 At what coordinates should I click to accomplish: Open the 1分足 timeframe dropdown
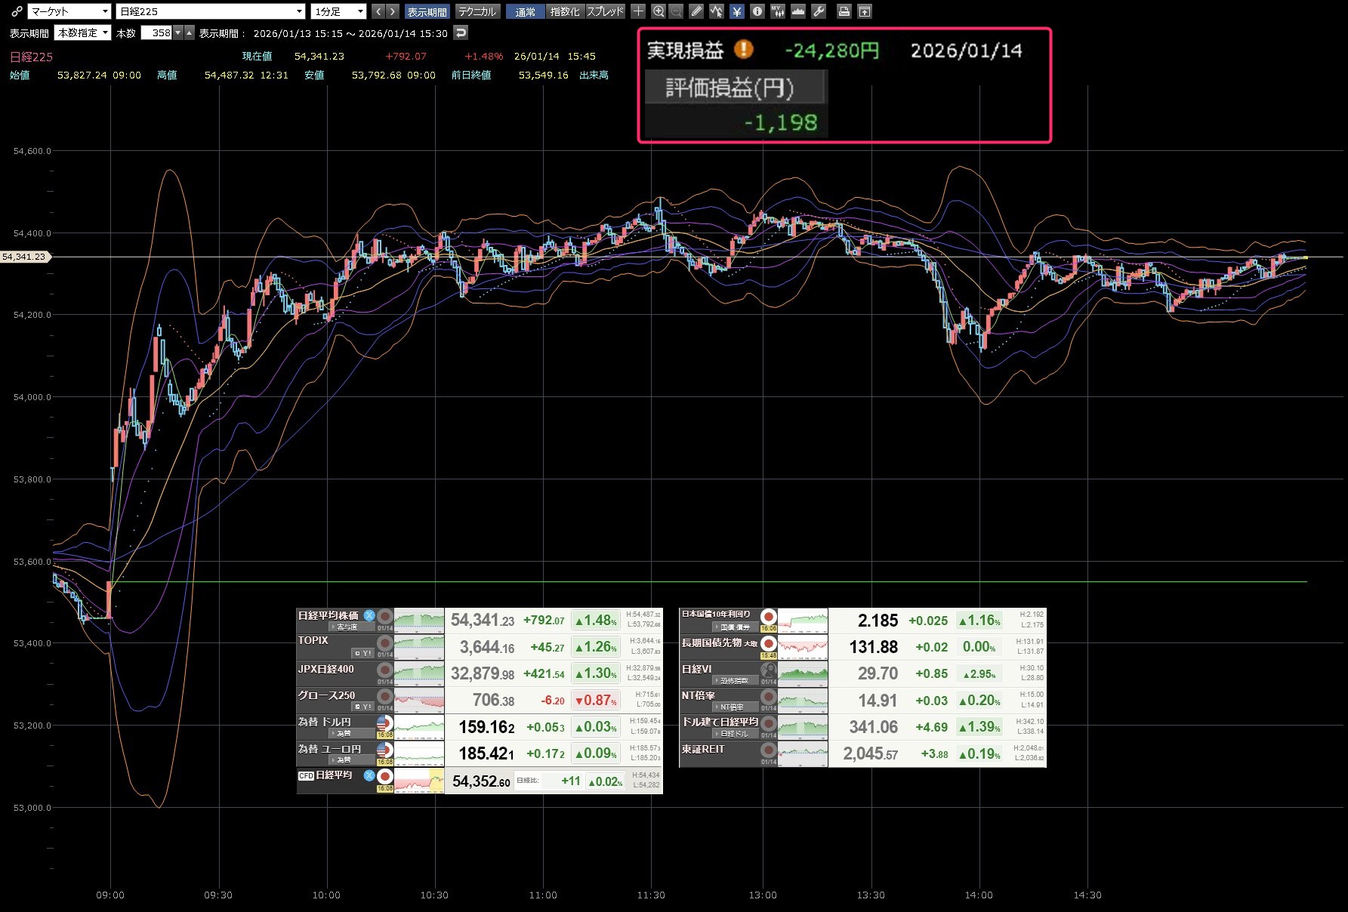pyautogui.click(x=338, y=11)
